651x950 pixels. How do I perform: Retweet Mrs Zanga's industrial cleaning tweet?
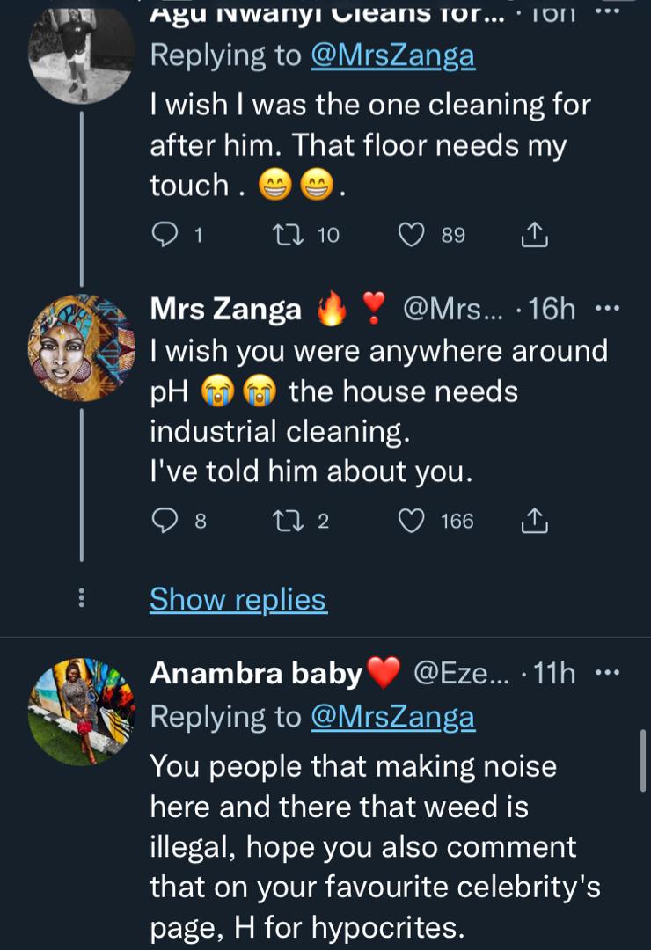coord(284,522)
